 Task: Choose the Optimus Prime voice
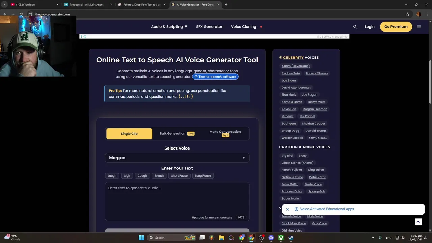[292, 177]
